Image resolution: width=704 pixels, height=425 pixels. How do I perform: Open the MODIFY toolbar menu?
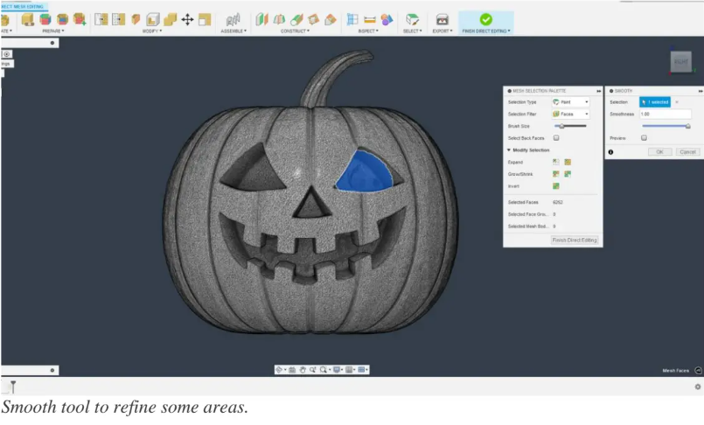click(x=151, y=31)
